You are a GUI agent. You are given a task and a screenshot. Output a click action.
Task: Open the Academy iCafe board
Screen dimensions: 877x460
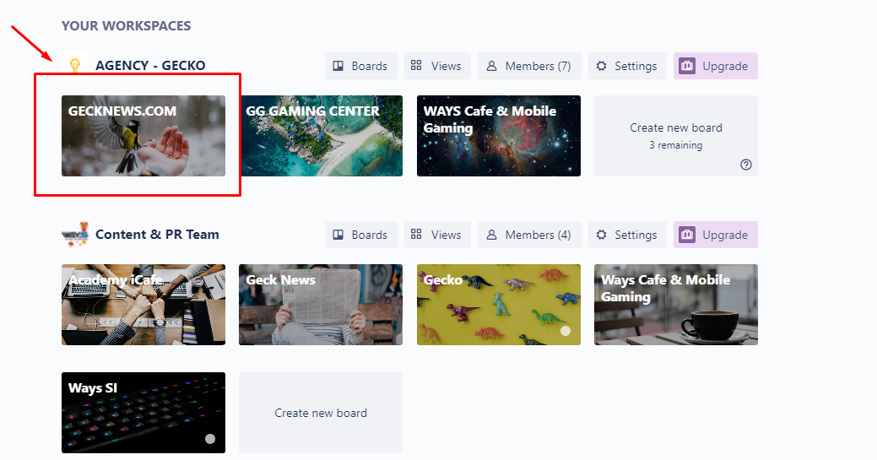(143, 305)
